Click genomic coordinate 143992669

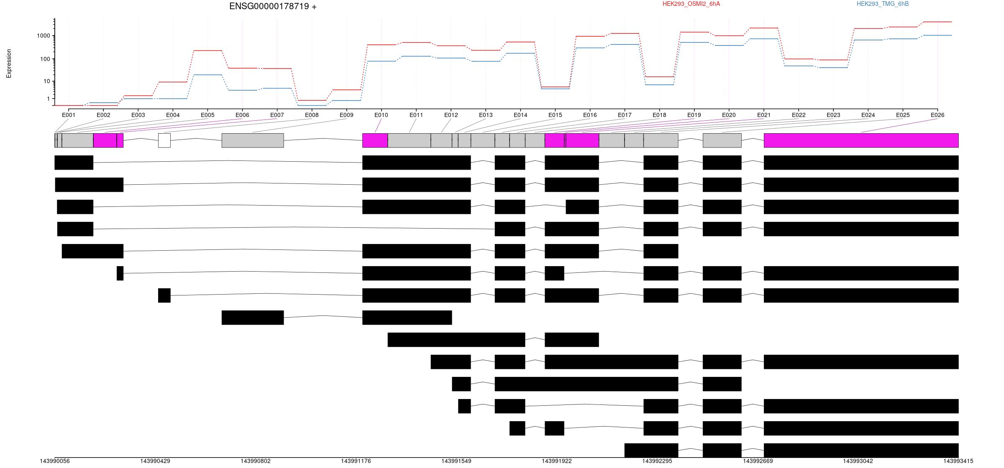pyautogui.click(x=758, y=461)
